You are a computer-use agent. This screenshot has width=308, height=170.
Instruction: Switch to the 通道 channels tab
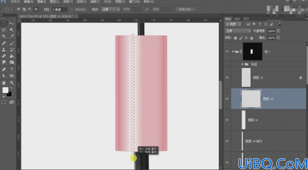coord(237,19)
